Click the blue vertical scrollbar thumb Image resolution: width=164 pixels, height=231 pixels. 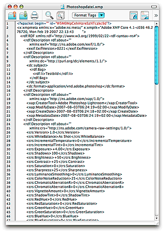[157, 55]
